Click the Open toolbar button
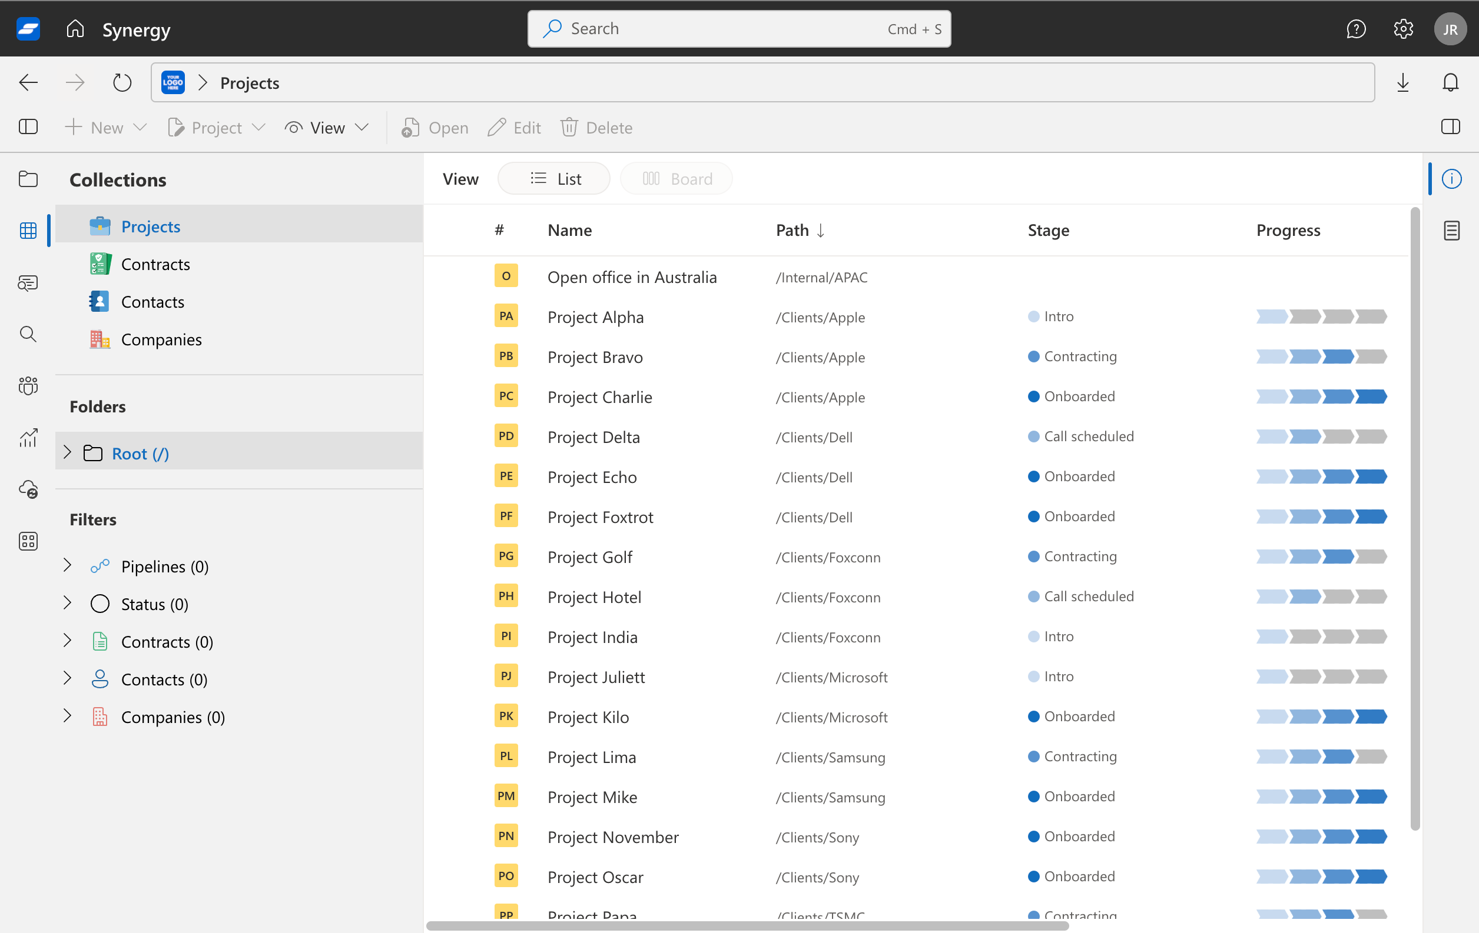The height and width of the screenshot is (933, 1479). 435,127
